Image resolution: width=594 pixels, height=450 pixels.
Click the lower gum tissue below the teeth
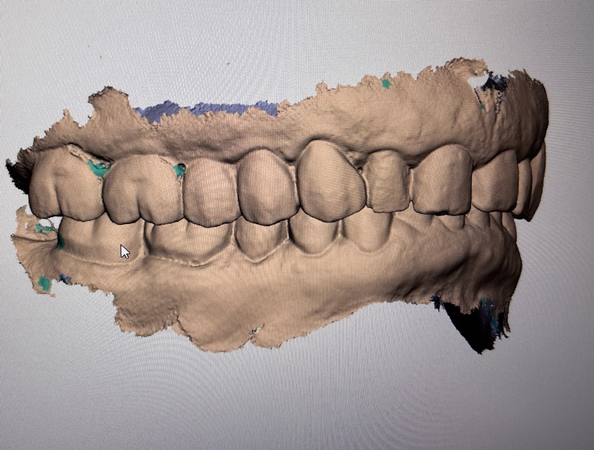tap(278, 292)
